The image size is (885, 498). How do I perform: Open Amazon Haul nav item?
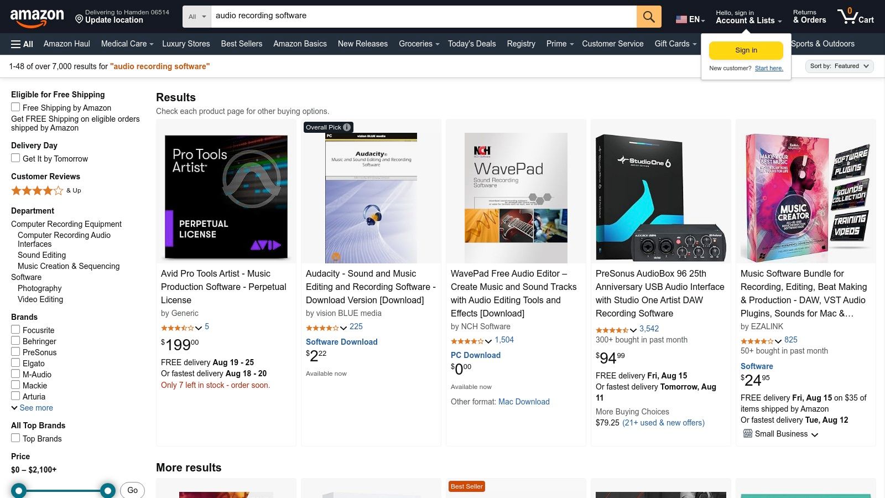click(67, 44)
